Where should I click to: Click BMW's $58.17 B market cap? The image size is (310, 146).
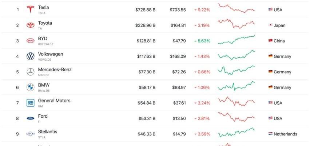coord(147,88)
